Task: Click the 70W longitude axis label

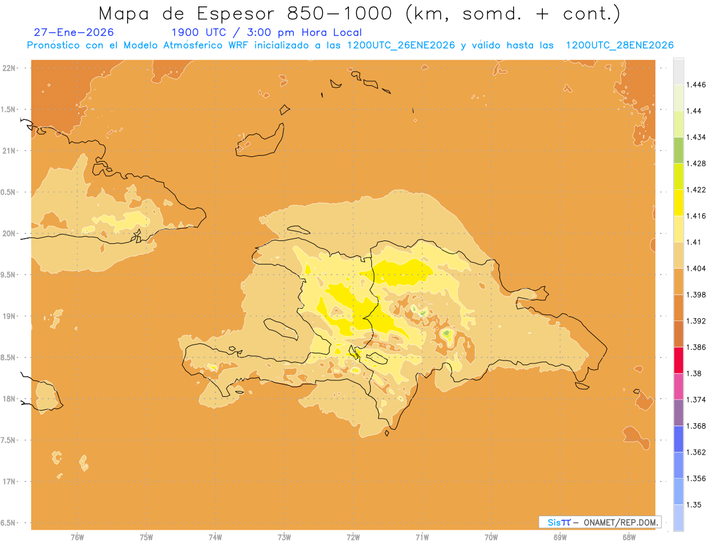Action: point(491,537)
